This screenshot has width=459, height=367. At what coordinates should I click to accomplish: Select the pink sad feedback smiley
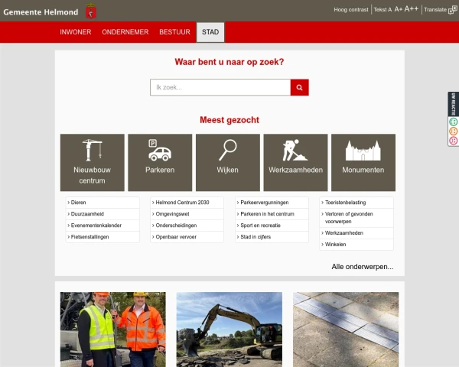pyautogui.click(x=453, y=141)
